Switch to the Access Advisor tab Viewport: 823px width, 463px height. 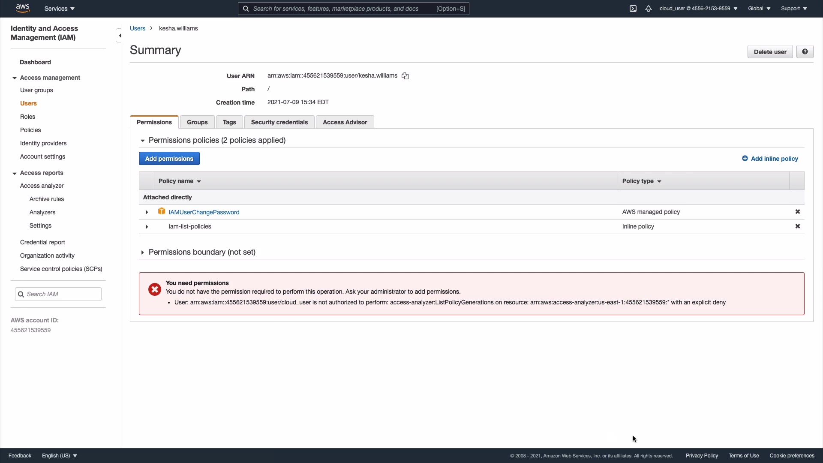click(345, 122)
